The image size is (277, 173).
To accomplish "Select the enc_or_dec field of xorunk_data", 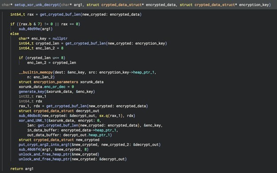I will [55, 87].
